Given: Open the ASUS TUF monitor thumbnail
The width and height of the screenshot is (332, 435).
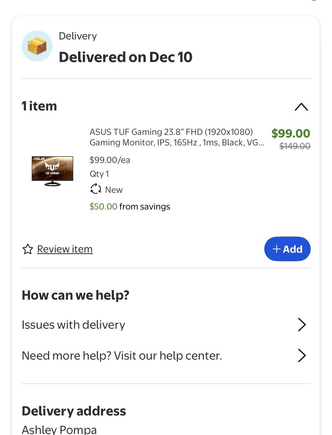Looking at the screenshot, I should tap(53, 171).
